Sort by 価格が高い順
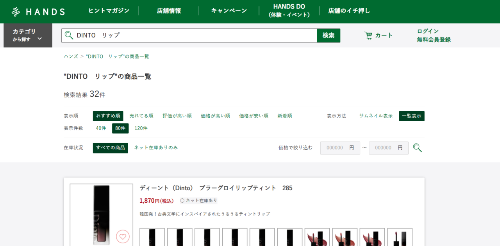Viewport: 500px width, 246px height. [215, 116]
